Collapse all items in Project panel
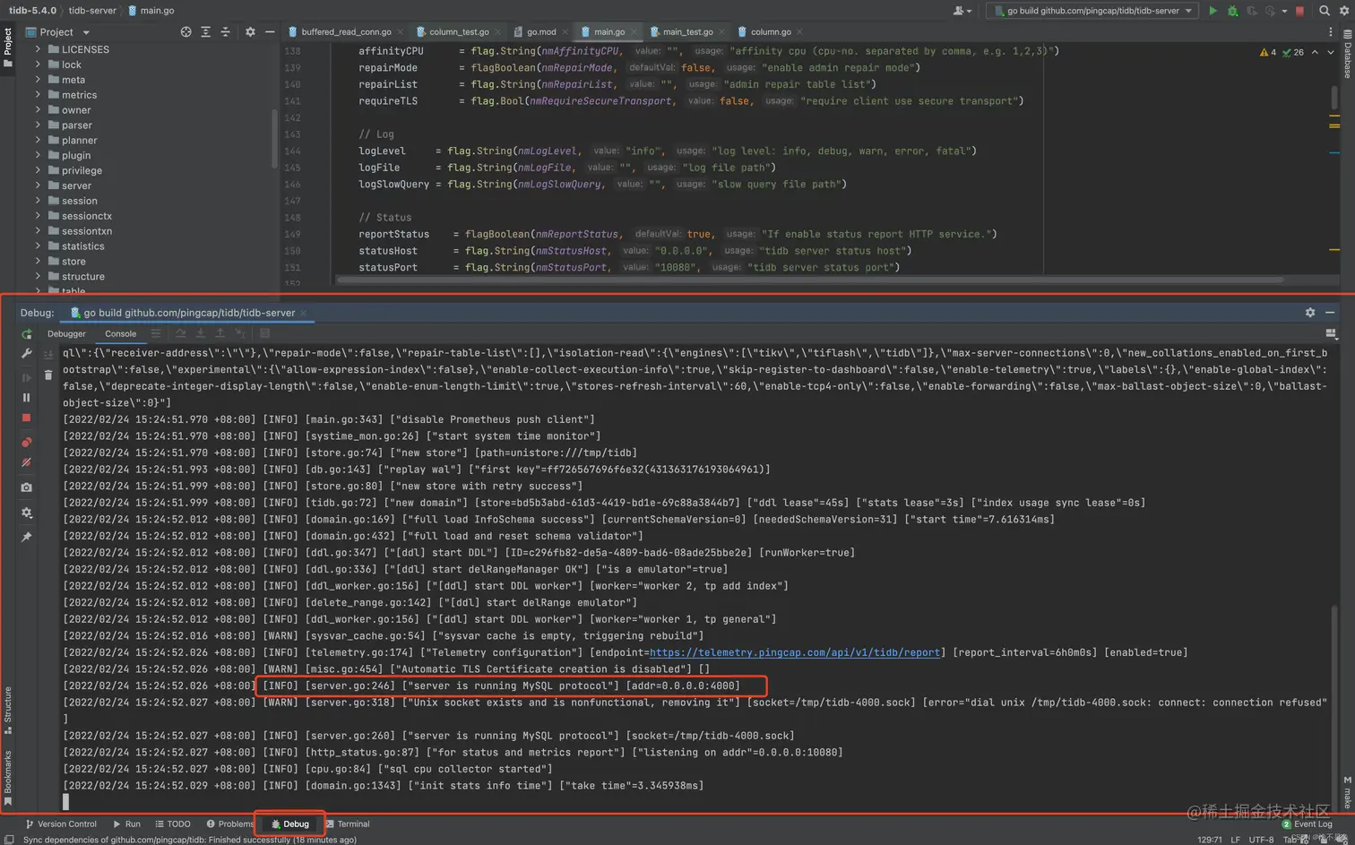This screenshot has width=1355, height=845. pyautogui.click(x=225, y=31)
